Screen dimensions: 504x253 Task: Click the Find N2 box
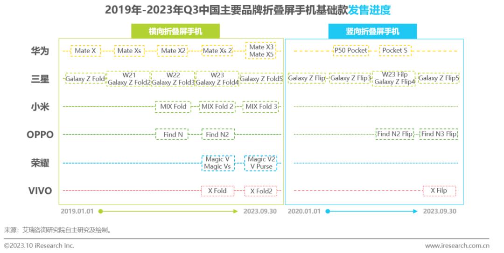[x=217, y=135]
